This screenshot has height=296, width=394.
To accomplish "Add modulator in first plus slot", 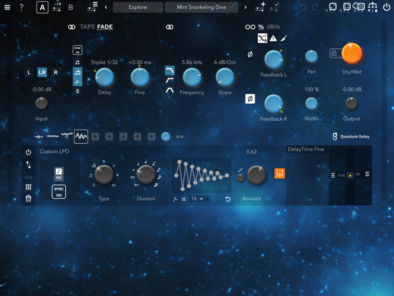I will 95,136.
